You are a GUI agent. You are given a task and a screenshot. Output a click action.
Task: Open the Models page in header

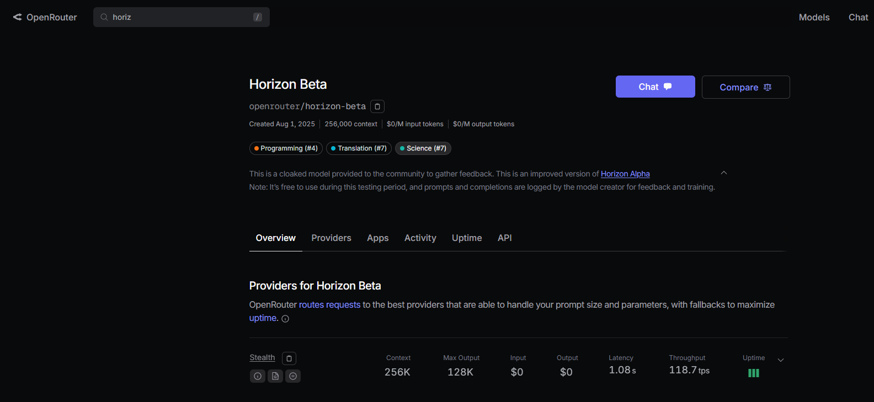click(814, 17)
